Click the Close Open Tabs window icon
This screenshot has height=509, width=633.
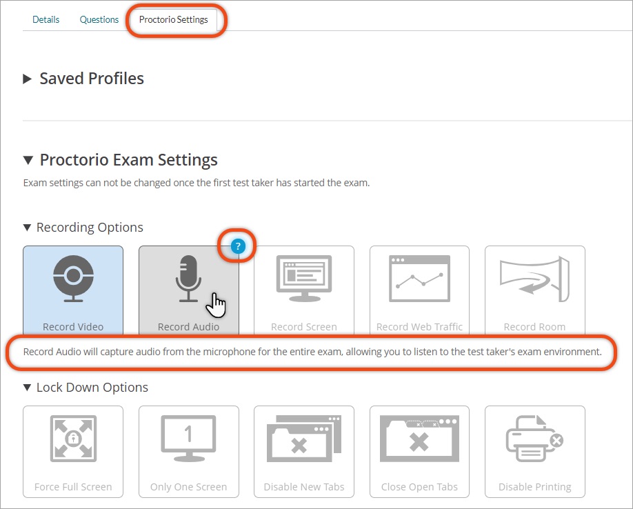pyautogui.click(x=419, y=439)
